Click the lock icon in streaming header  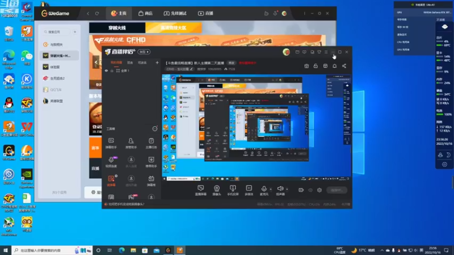pyautogui.click(x=316, y=66)
